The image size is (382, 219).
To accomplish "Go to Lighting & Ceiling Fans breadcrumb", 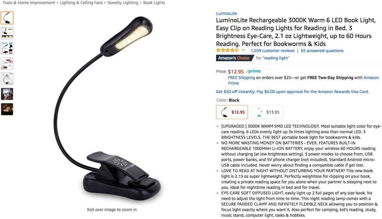I will 81,3.
